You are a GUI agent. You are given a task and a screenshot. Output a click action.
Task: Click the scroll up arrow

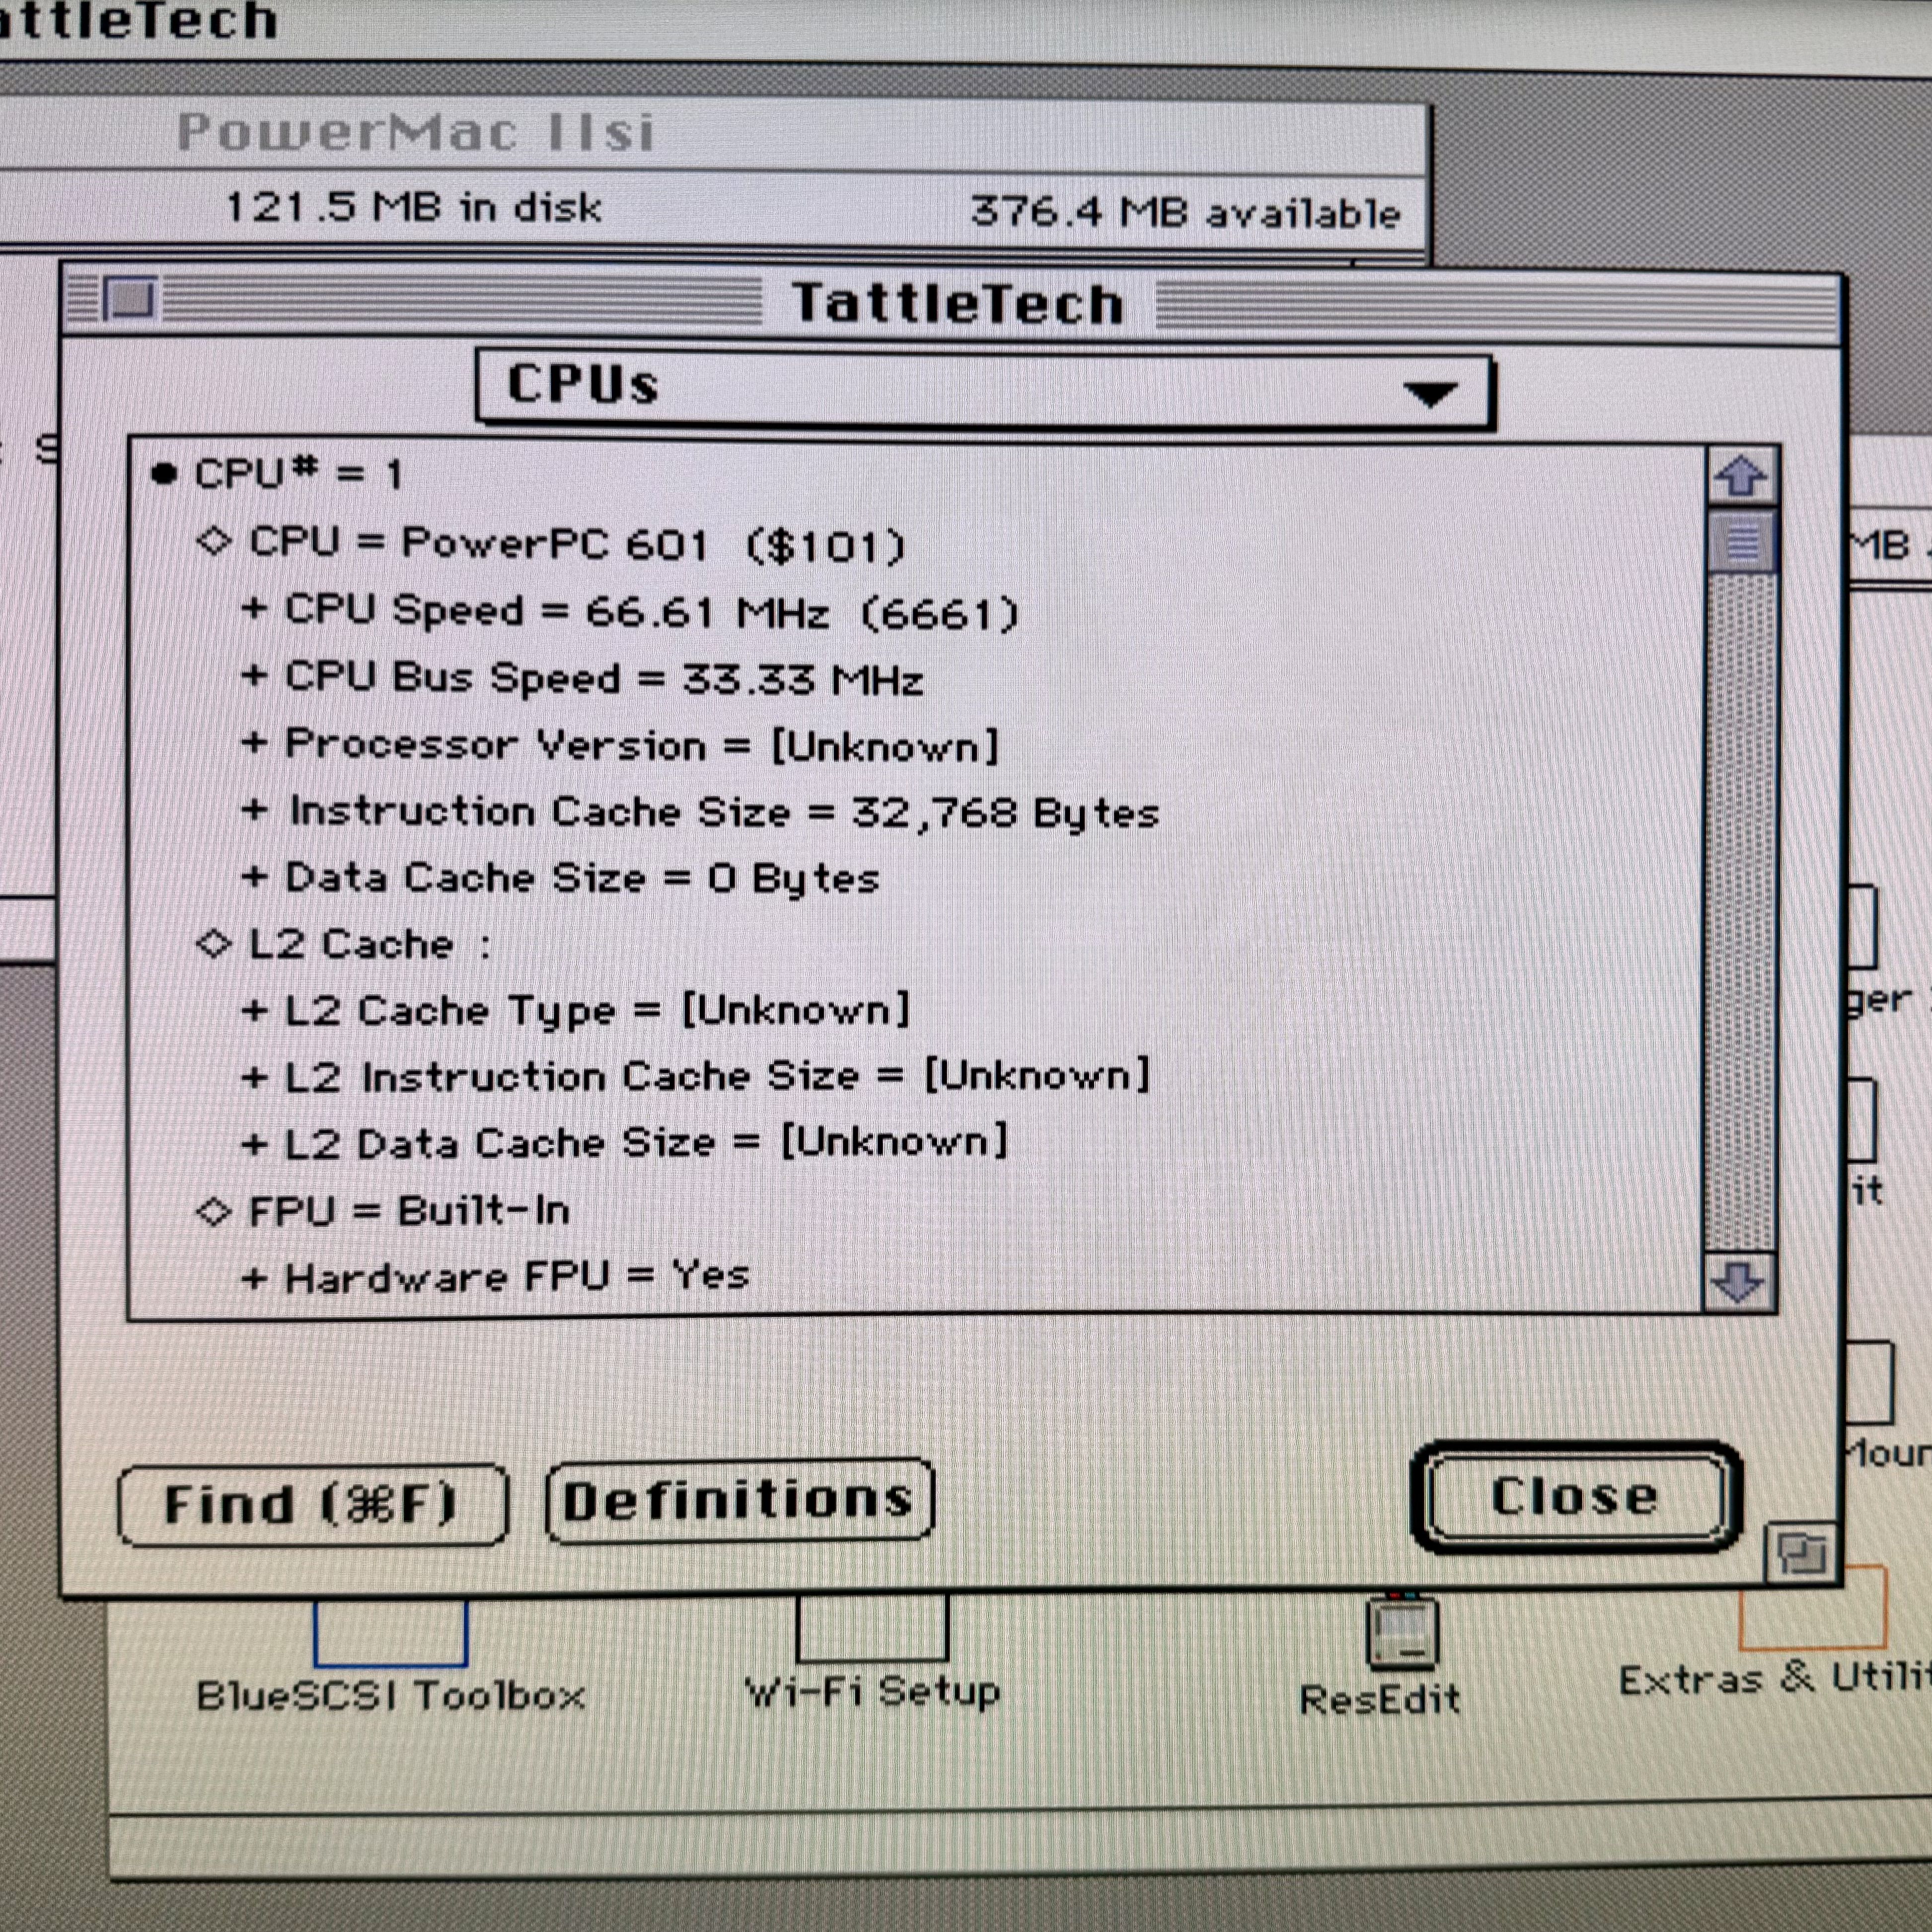coord(1740,476)
